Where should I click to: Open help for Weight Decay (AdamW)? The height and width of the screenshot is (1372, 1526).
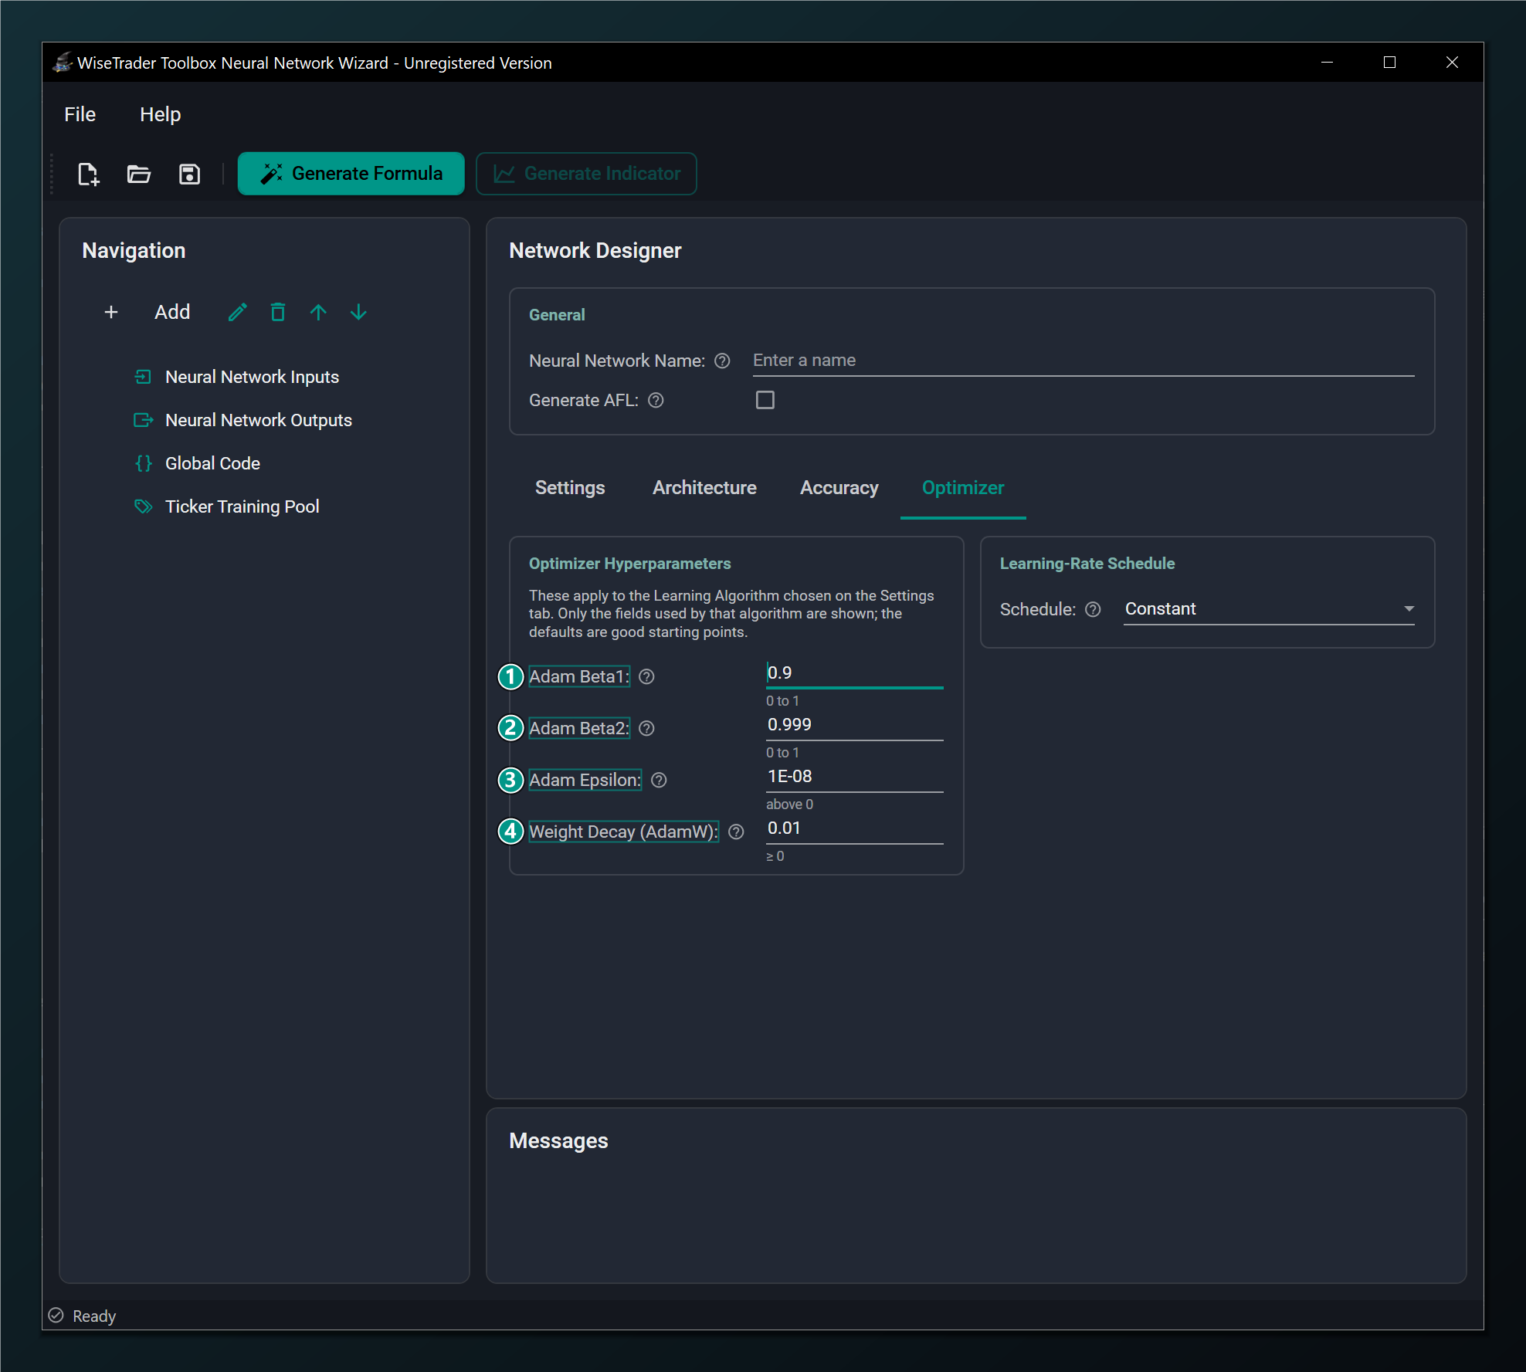(x=736, y=832)
